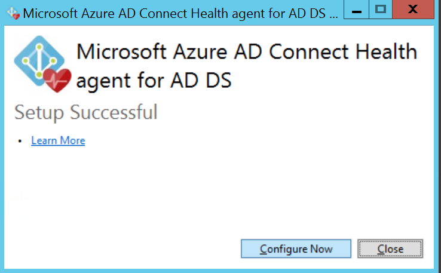Image resolution: width=441 pixels, height=273 pixels.
Task: Click the "Setup Successful" status text
Action: (85, 112)
